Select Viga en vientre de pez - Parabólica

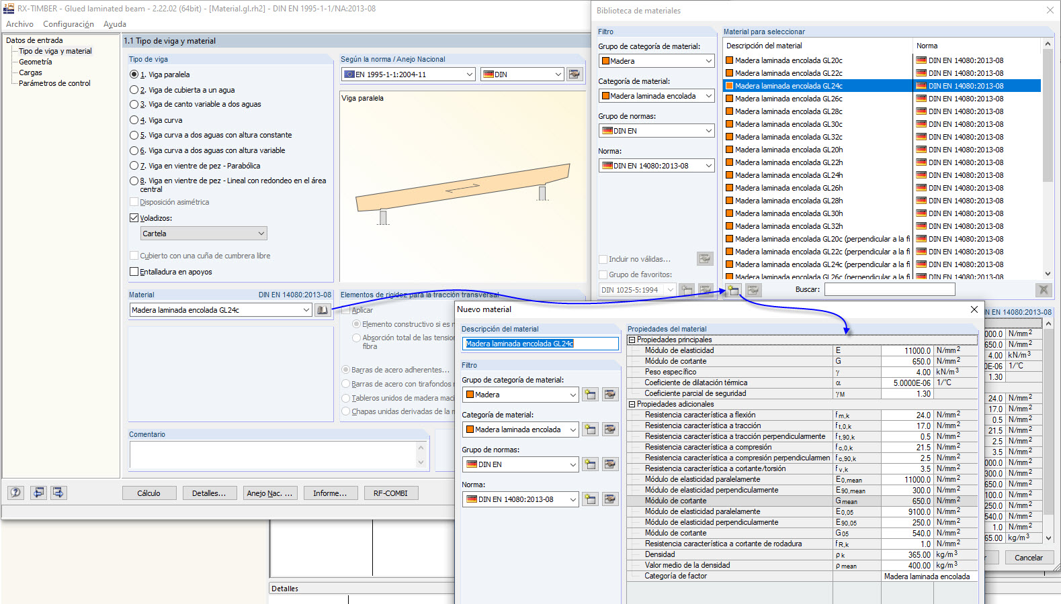pos(134,166)
